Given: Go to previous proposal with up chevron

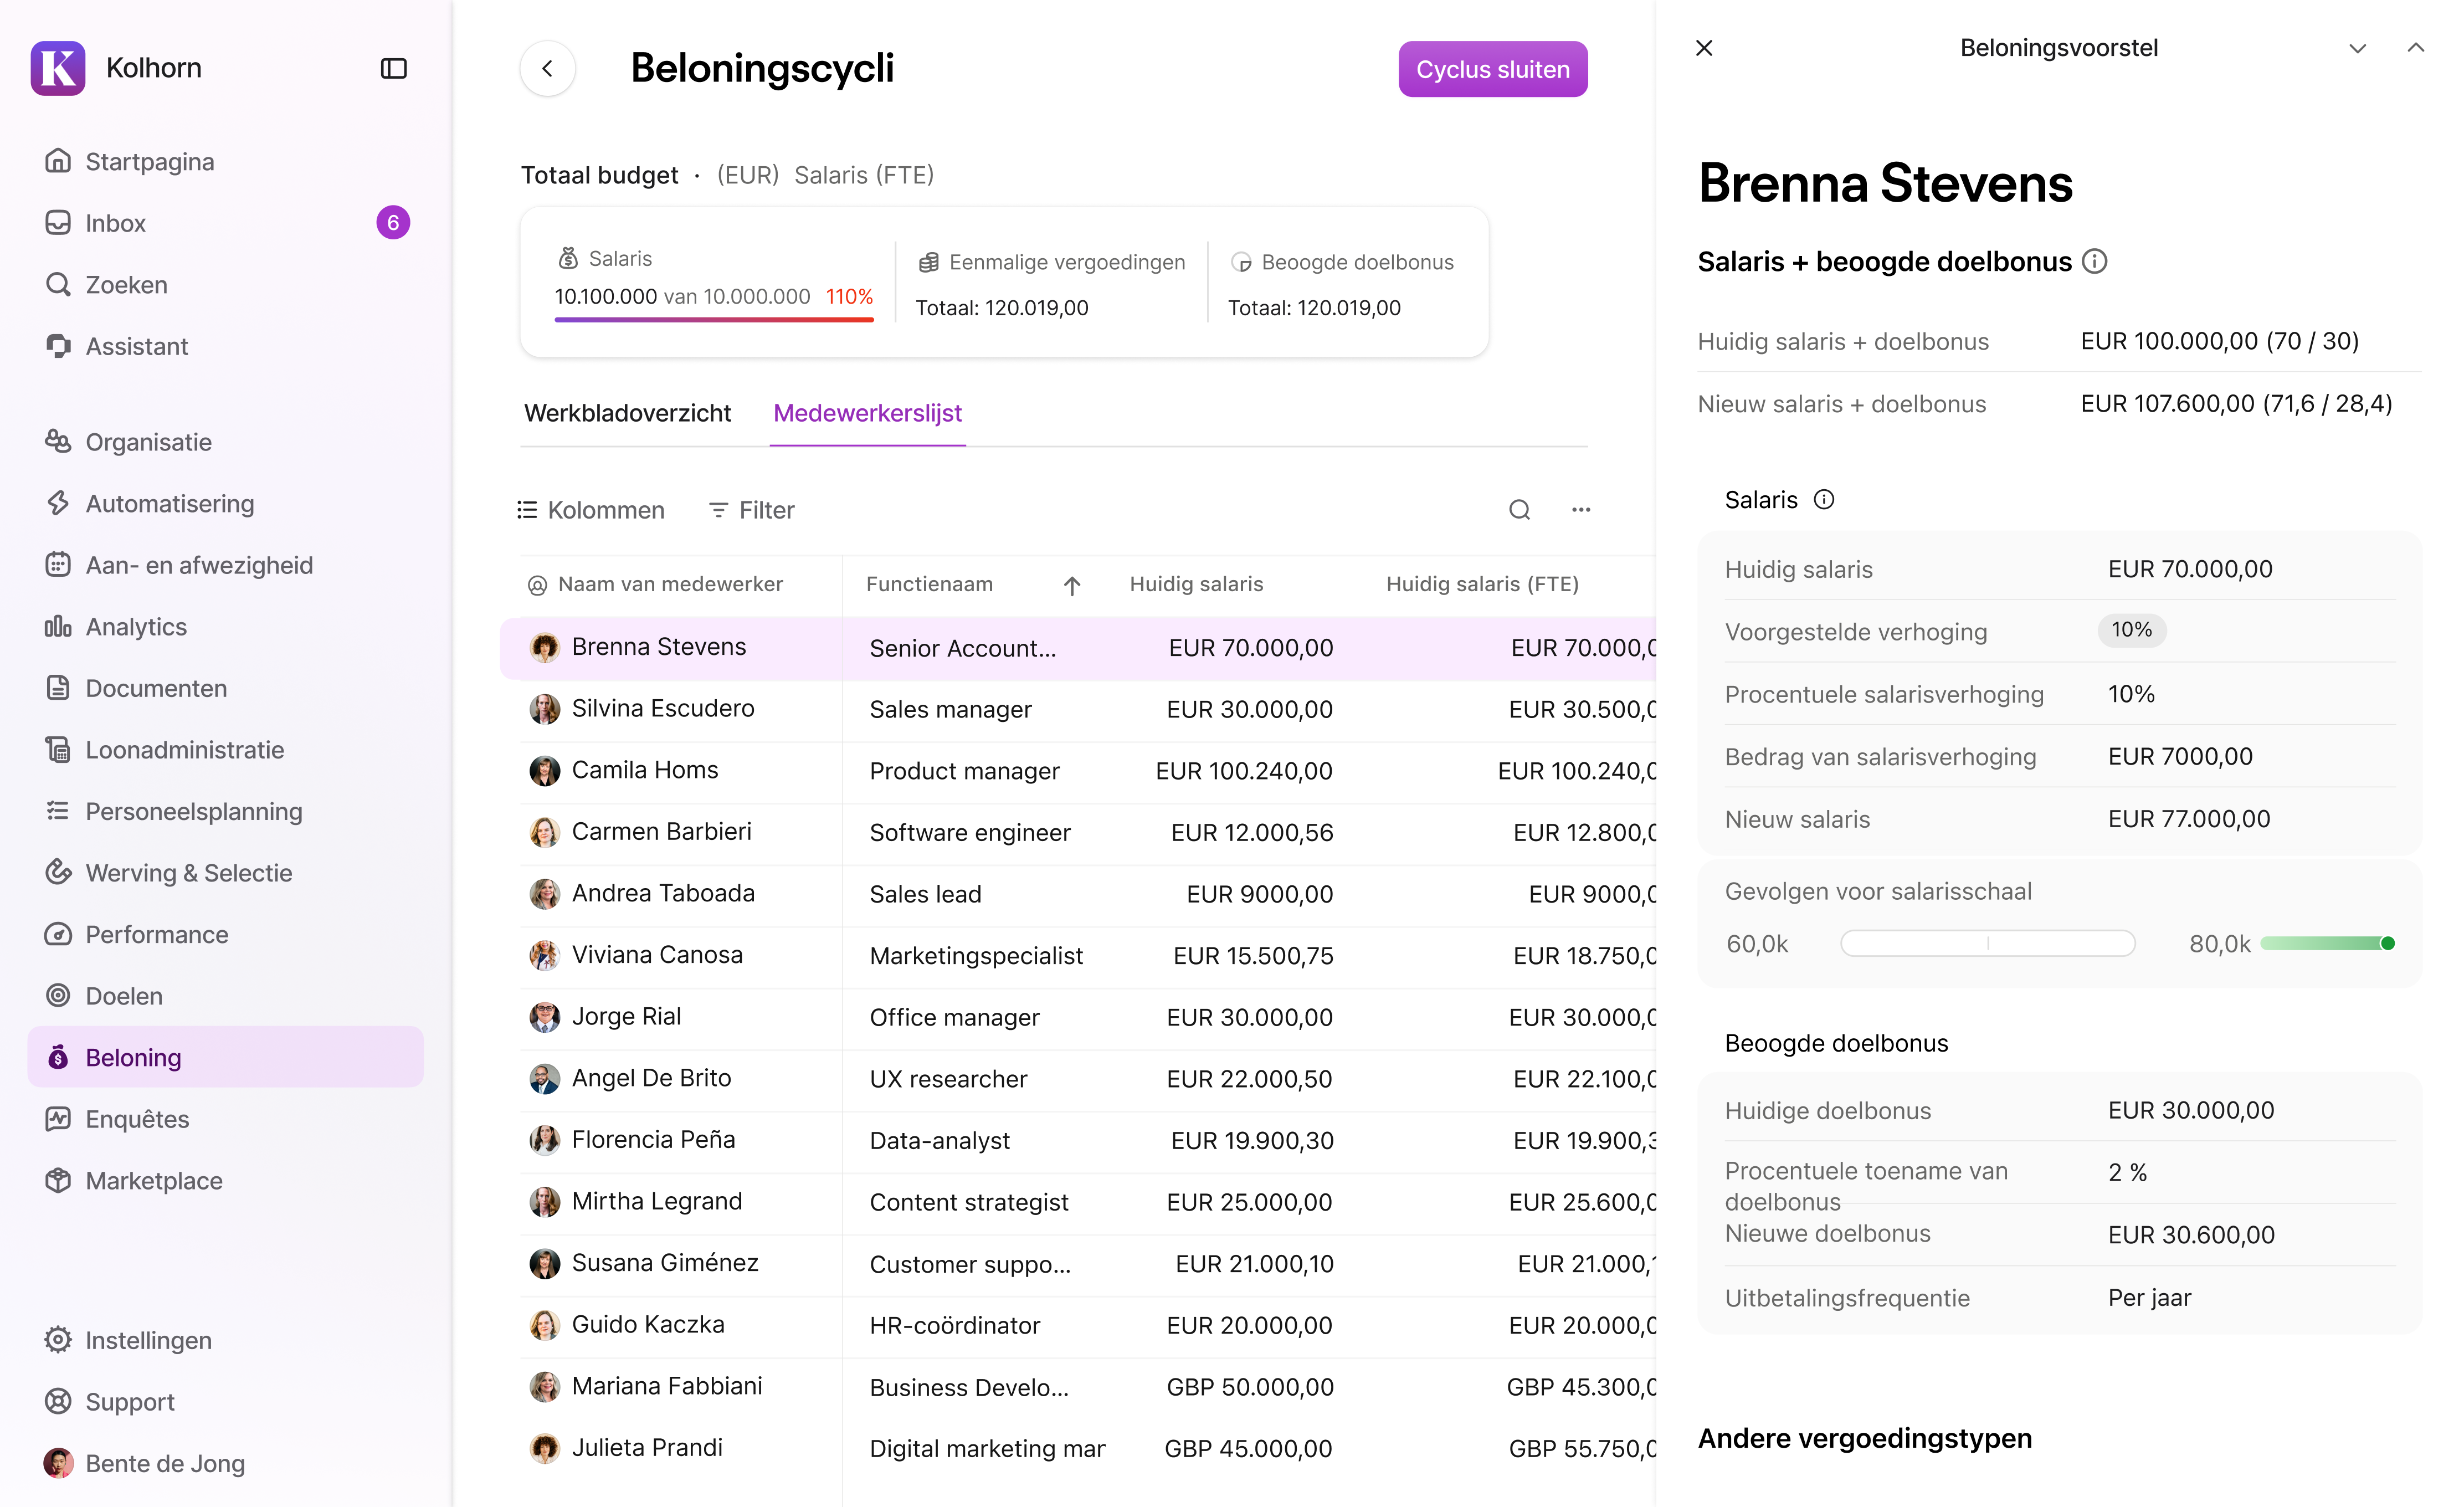Looking at the screenshot, I should (x=2415, y=48).
